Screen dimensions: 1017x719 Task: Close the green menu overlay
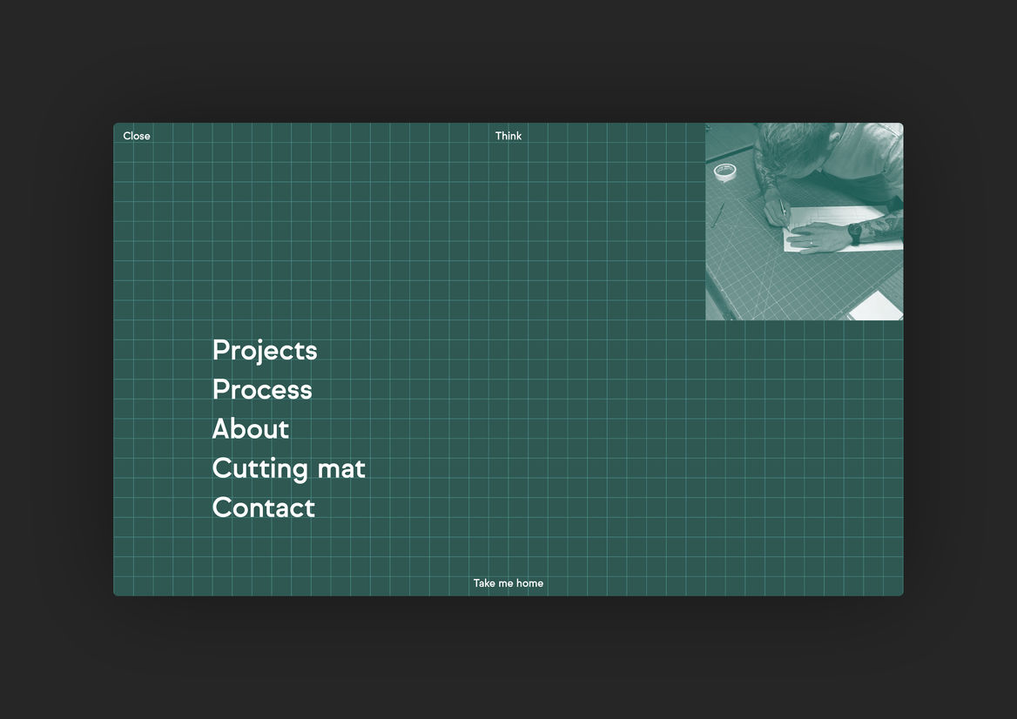point(137,136)
